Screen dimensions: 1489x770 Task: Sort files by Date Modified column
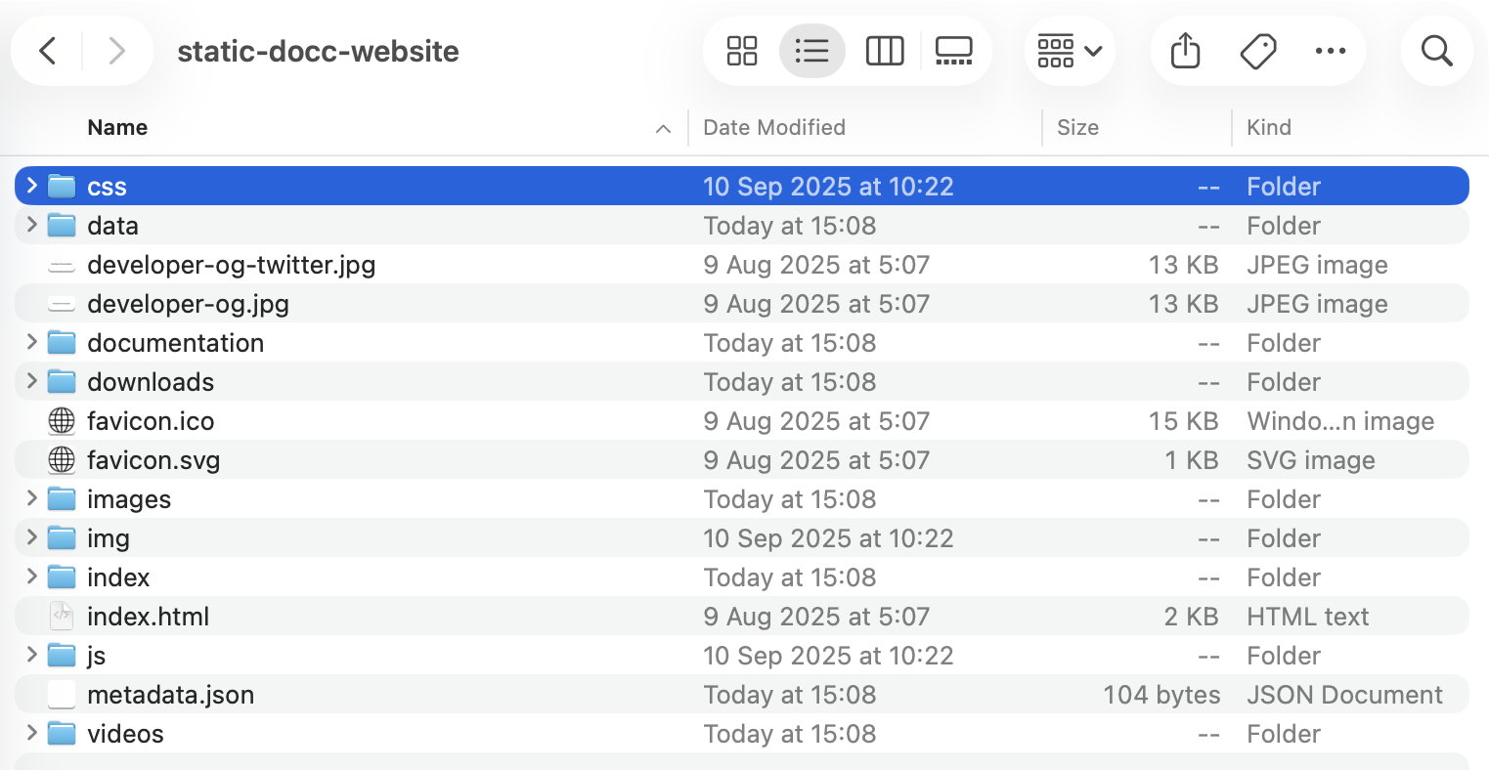click(773, 127)
